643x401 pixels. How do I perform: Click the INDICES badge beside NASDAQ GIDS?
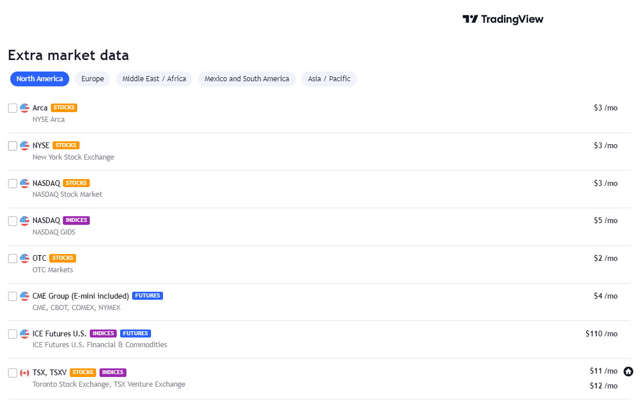coord(76,220)
